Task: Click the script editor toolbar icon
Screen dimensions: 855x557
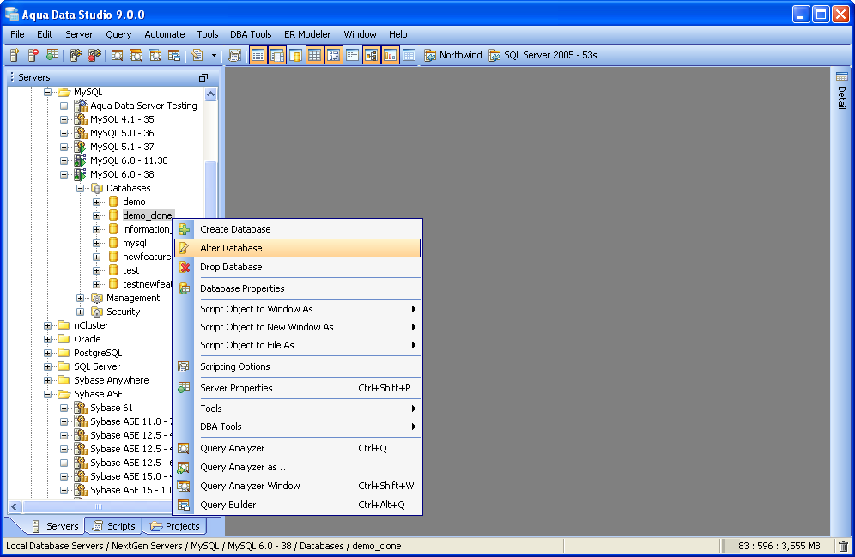Action: tap(197, 55)
